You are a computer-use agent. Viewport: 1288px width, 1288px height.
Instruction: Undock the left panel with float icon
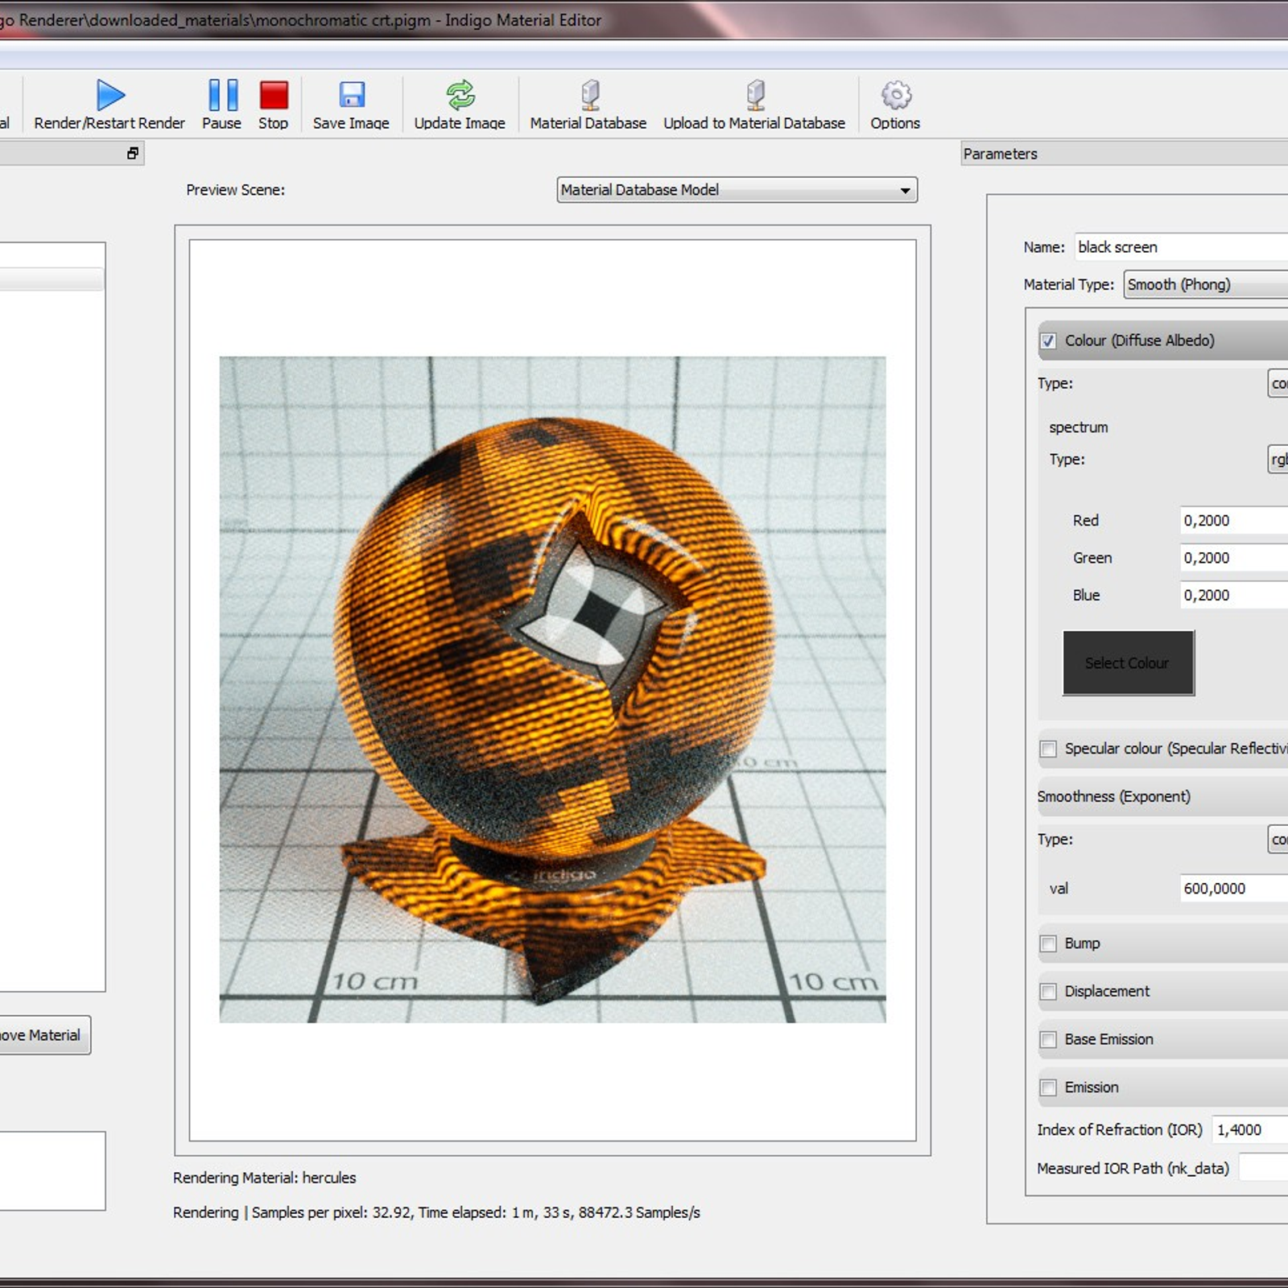133,153
